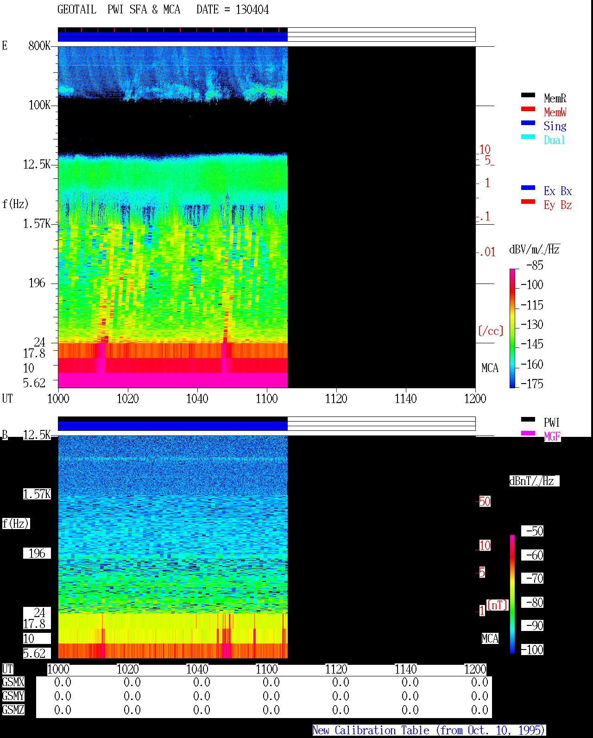
Task: Click the -85 value on the E color scale
Action: [535, 265]
